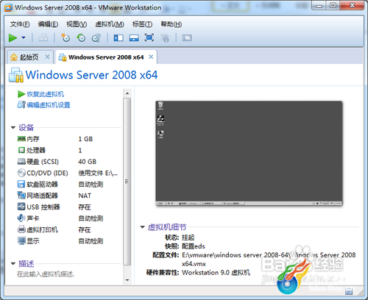Open the 编辑(E) menu
Image resolution: width=368 pixels, height=300 pixels.
point(48,24)
